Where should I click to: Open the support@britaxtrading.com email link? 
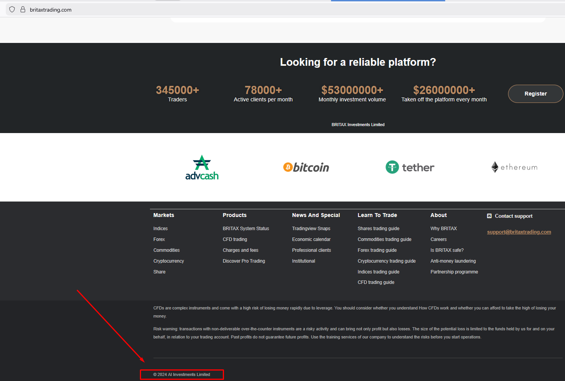[x=519, y=232]
